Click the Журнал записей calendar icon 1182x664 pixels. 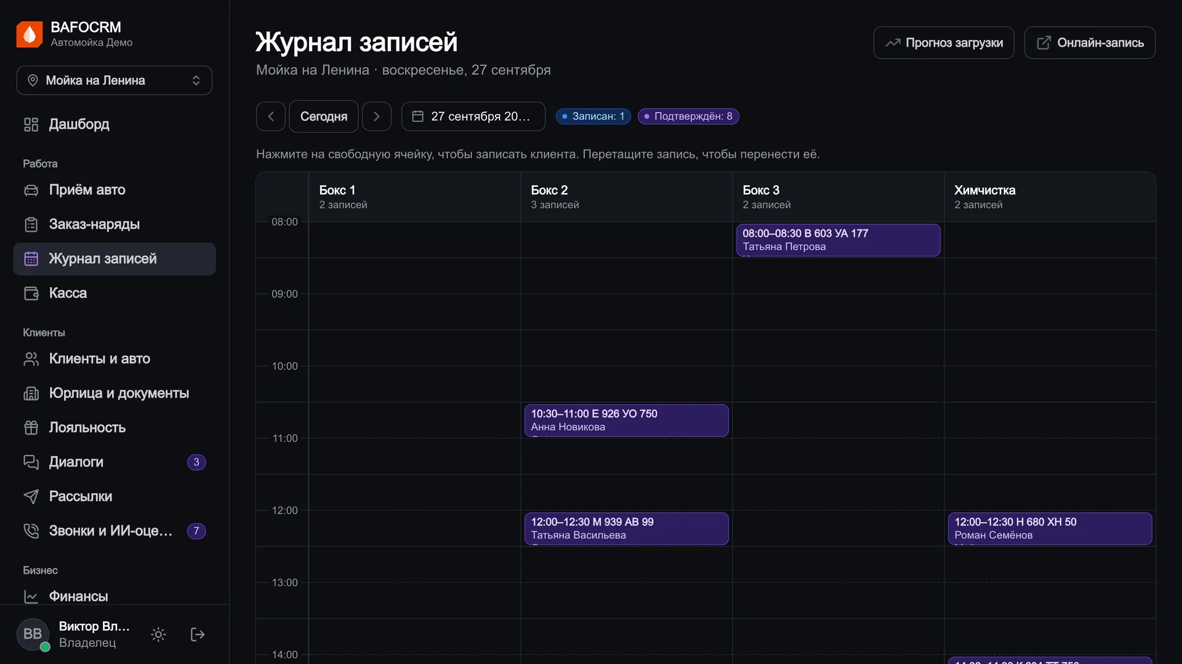[x=31, y=259]
